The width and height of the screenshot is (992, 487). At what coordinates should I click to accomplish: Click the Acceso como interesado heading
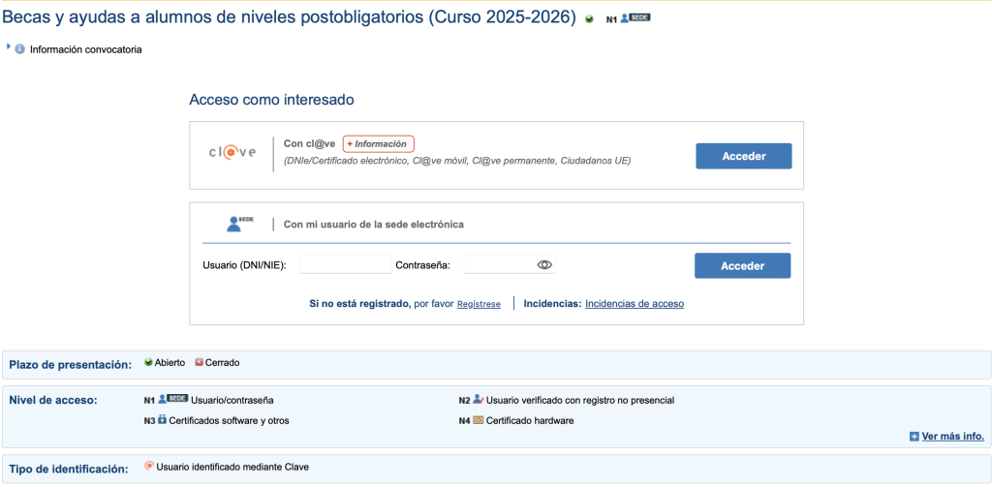271,100
